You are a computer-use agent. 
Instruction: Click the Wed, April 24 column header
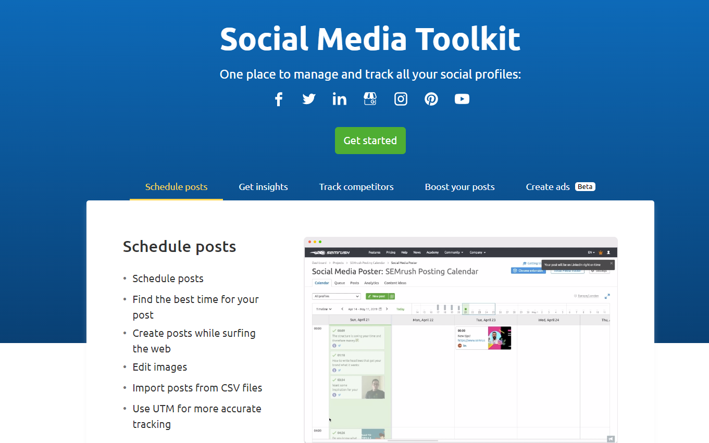549,320
